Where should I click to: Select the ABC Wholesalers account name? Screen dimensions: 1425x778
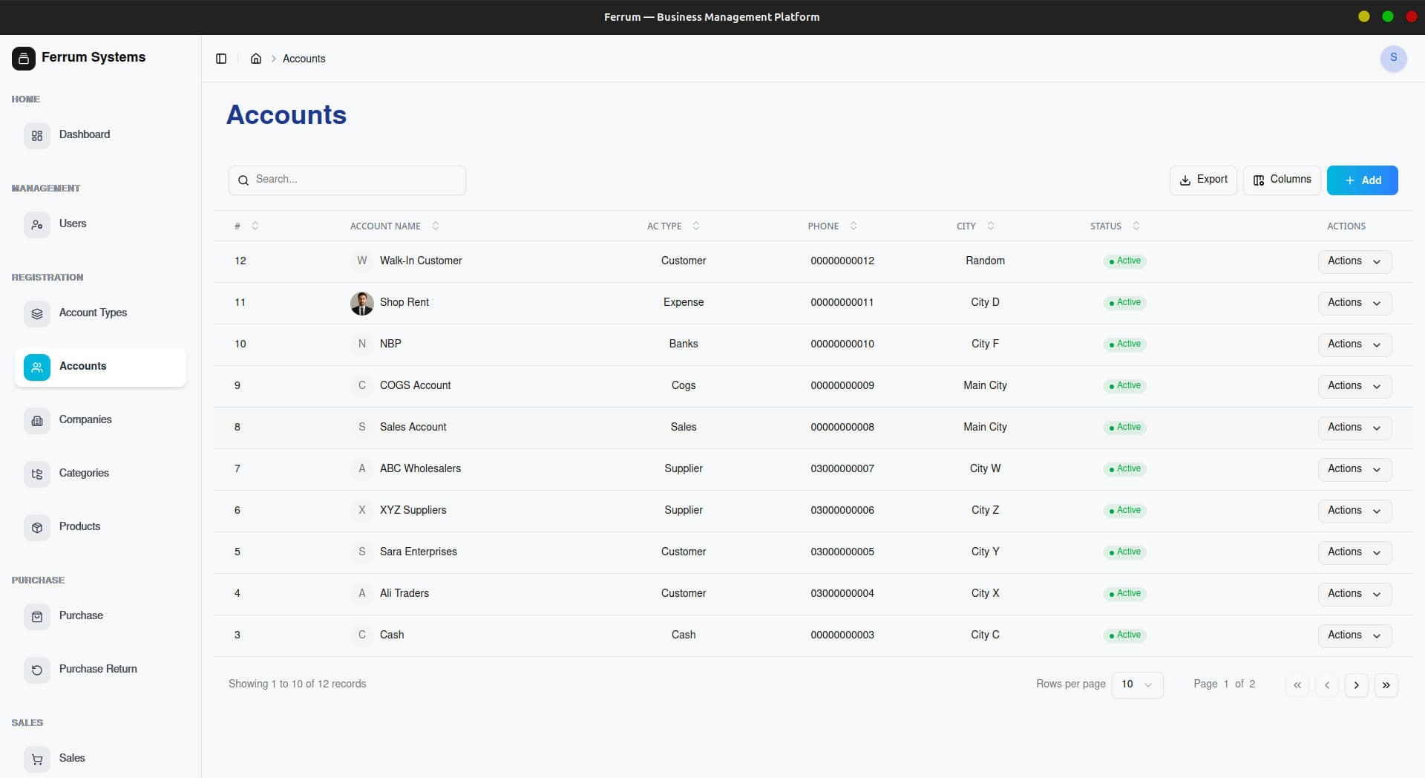(x=420, y=468)
